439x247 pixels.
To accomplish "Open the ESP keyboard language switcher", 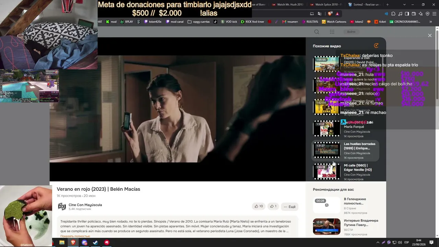I will coord(407,243).
